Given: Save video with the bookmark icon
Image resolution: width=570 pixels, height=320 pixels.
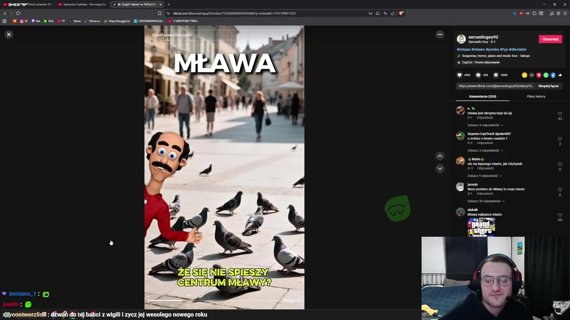Looking at the screenshot, I should [496, 75].
